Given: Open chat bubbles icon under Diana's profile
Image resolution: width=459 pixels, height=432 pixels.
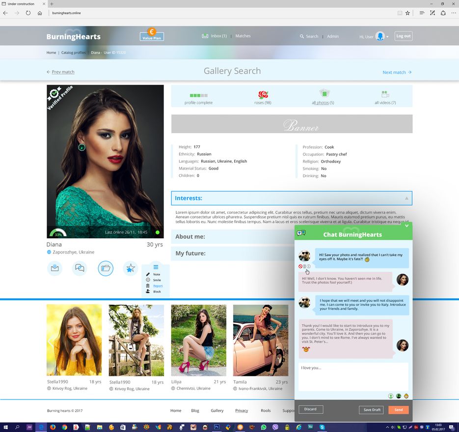Looking at the screenshot, I should [80, 268].
